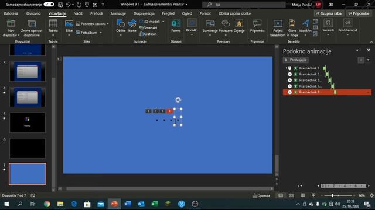Toggle Opombe notes pane

[261, 196]
